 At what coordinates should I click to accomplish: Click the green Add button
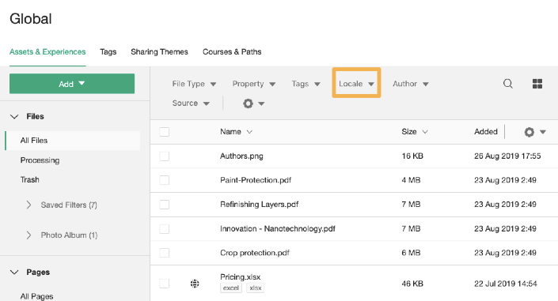[72, 84]
